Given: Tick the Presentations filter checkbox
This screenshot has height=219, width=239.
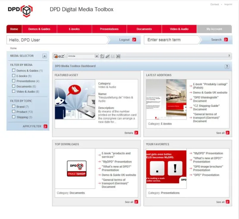Looking at the screenshot, I should click(x=13, y=81).
